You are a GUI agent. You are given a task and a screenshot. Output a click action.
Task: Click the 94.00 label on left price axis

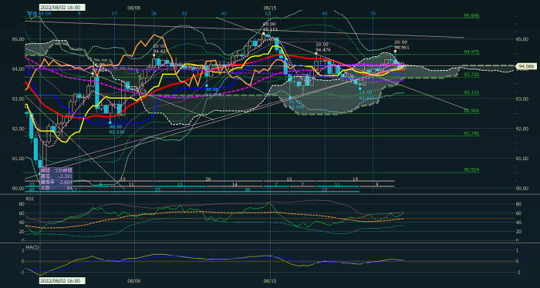point(18,69)
